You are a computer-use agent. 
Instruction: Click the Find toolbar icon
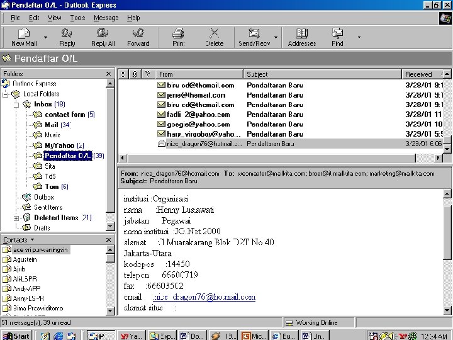coord(337,37)
